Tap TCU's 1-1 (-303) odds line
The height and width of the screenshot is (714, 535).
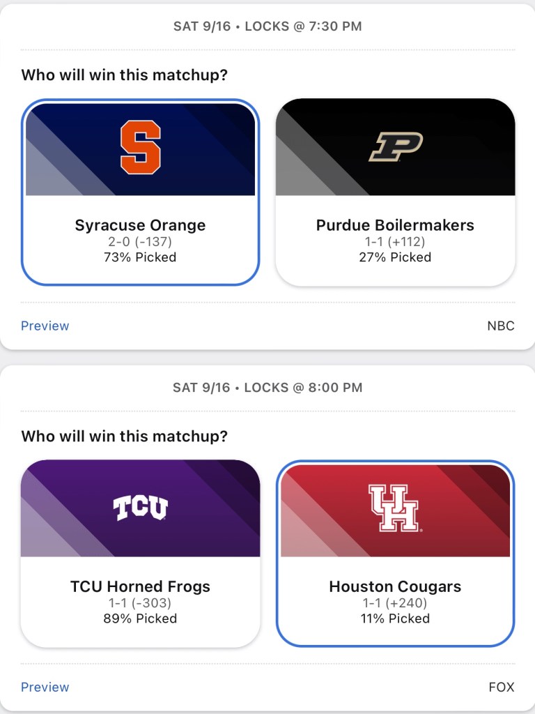click(140, 603)
